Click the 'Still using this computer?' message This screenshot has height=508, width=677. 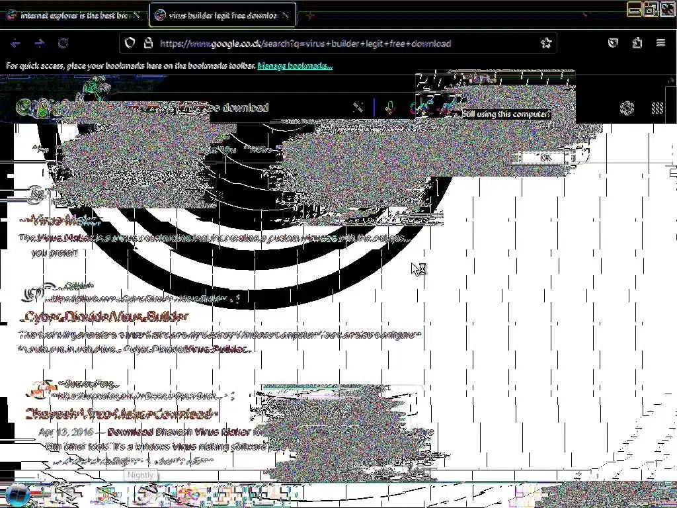click(x=506, y=114)
